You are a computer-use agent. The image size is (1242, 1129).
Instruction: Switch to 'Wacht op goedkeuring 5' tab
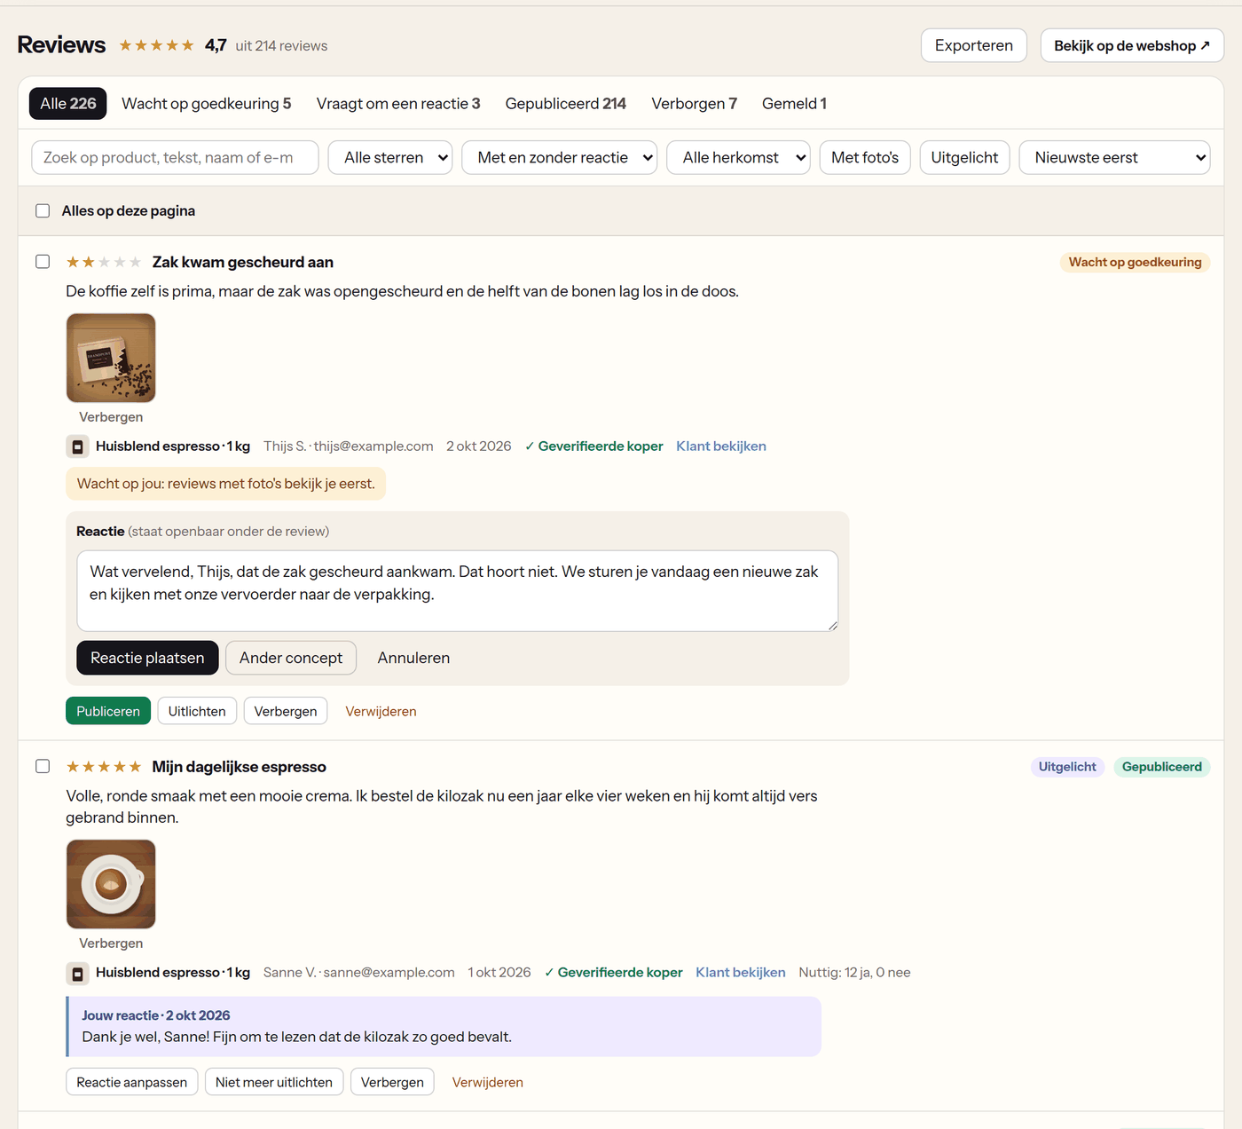[x=207, y=104]
